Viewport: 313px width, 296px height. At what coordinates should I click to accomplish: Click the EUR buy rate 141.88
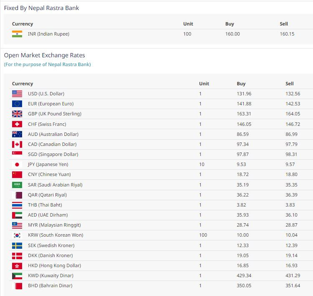click(x=244, y=104)
